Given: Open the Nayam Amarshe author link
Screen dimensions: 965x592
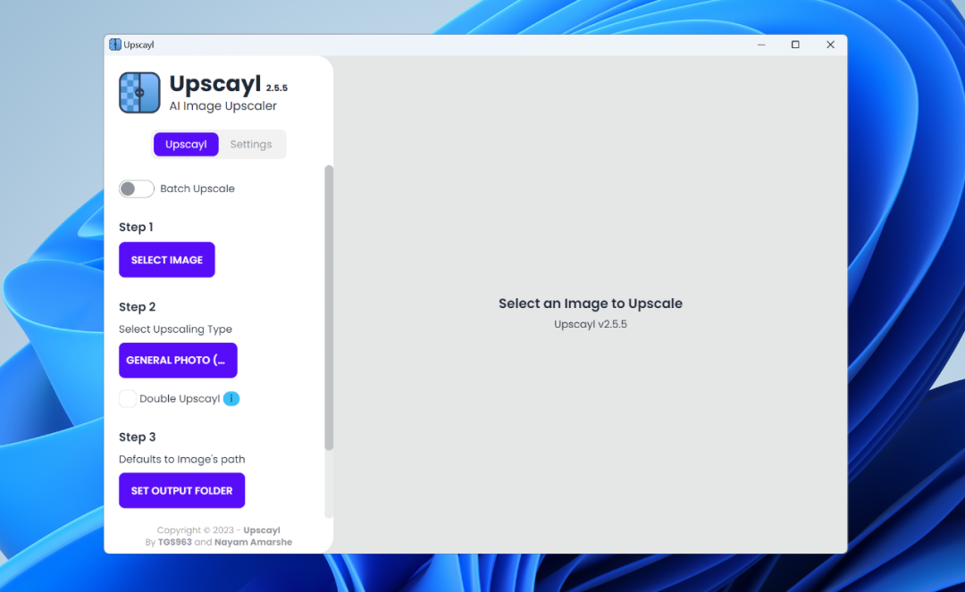Looking at the screenshot, I should [253, 542].
